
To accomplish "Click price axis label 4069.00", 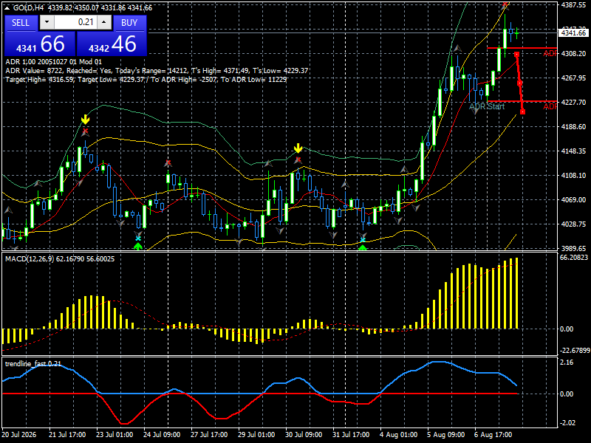I will [x=573, y=199].
